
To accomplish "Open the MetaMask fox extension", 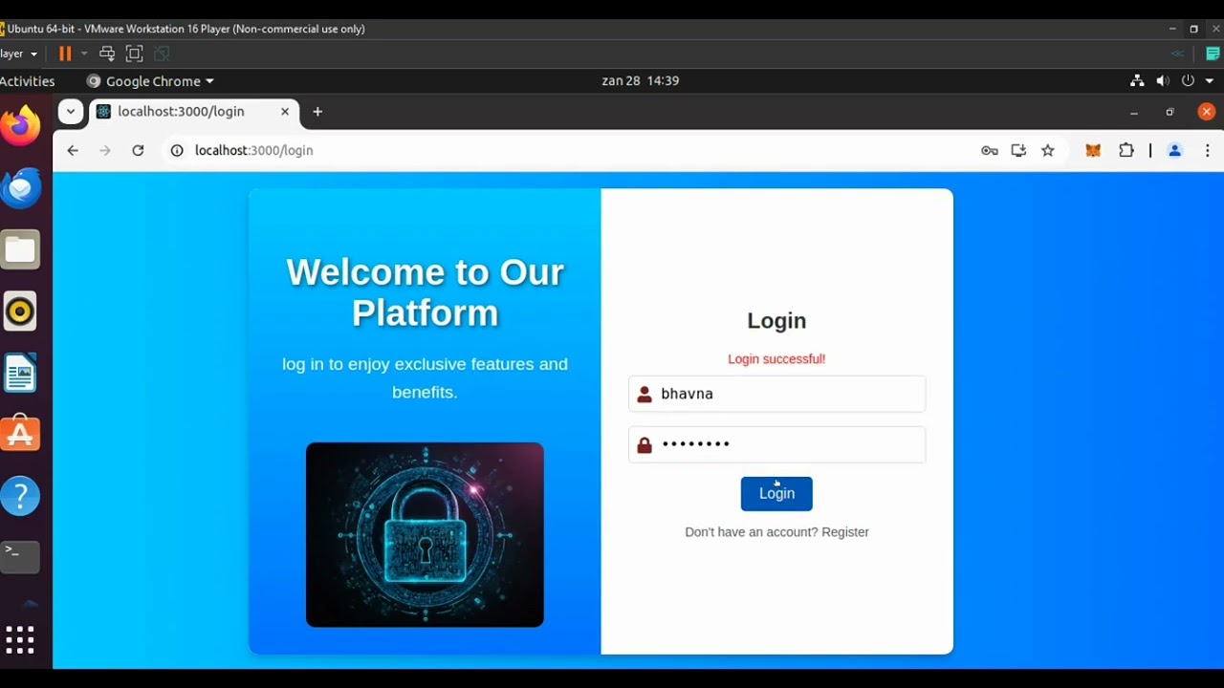I will 1093,150.
